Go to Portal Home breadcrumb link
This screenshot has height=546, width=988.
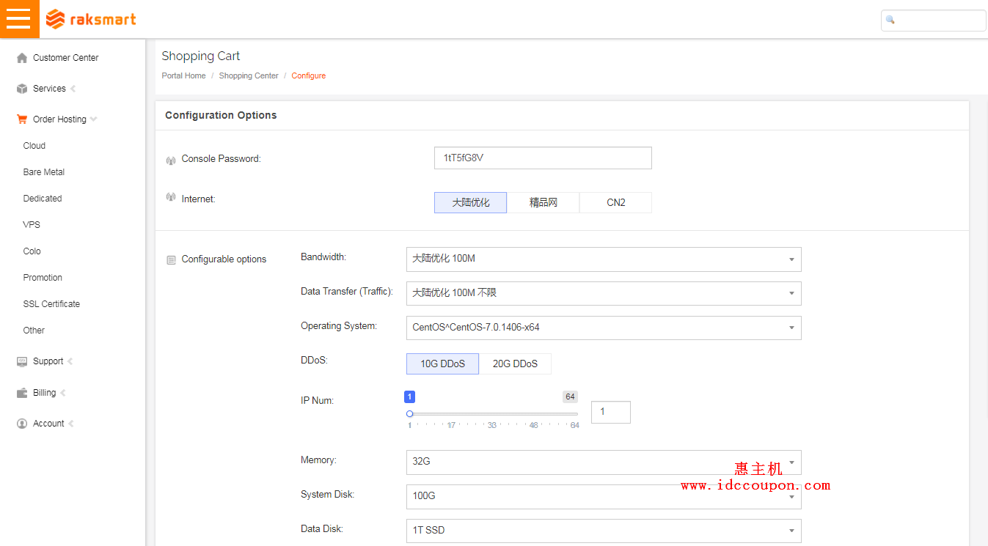(x=183, y=76)
